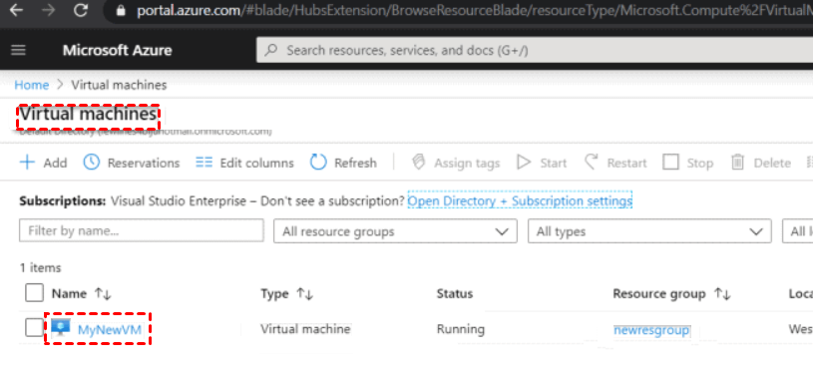This screenshot has height=375, width=813.
Task: Click the MyNewVM virtual machine icon
Action: pyautogui.click(x=60, y=328)
